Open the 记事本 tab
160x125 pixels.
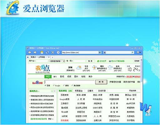coord(90,91)
